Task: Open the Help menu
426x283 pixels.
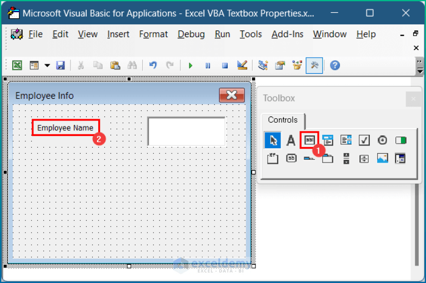Action: (366, 34)
